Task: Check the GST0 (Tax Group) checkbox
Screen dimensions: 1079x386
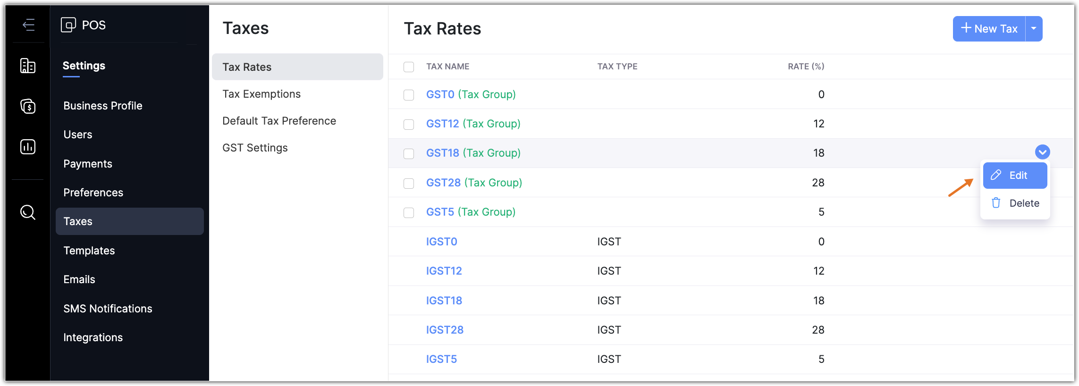Action: [x=409, y=95]
